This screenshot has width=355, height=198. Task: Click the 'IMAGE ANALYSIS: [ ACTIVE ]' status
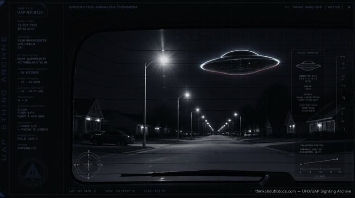click(x=318, y=7)
